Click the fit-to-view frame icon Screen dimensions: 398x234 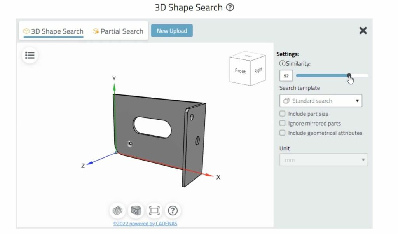[x=154, y=211]
